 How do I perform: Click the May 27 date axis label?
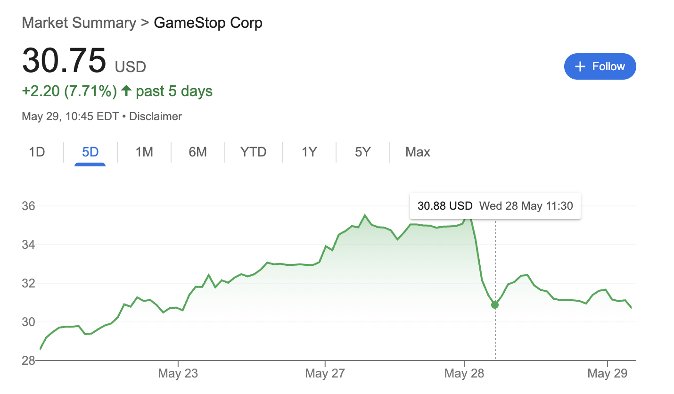(325, 374)
